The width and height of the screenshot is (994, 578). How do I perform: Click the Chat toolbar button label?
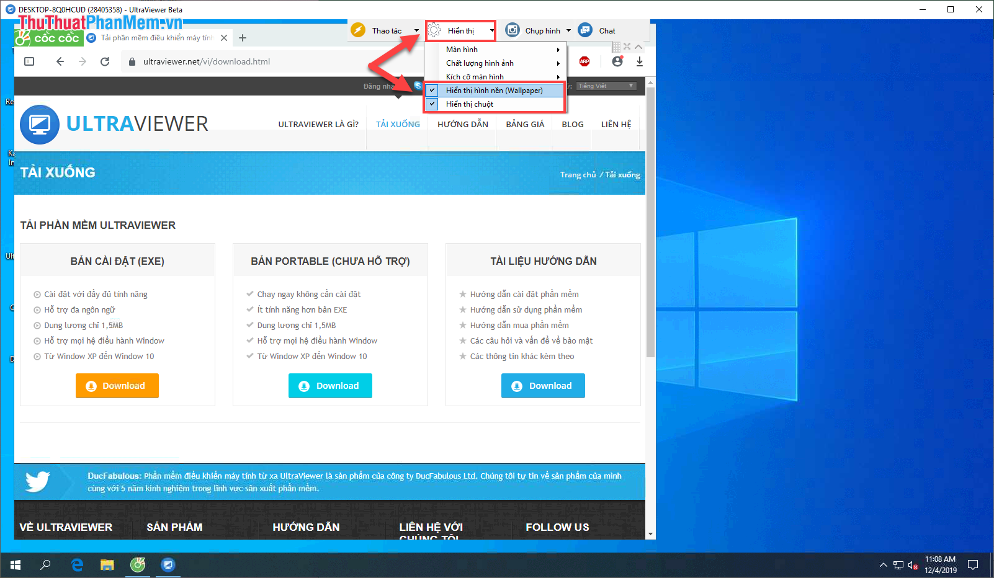607,30
